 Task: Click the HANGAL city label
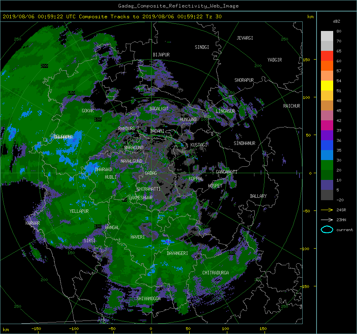coord(112,228)
